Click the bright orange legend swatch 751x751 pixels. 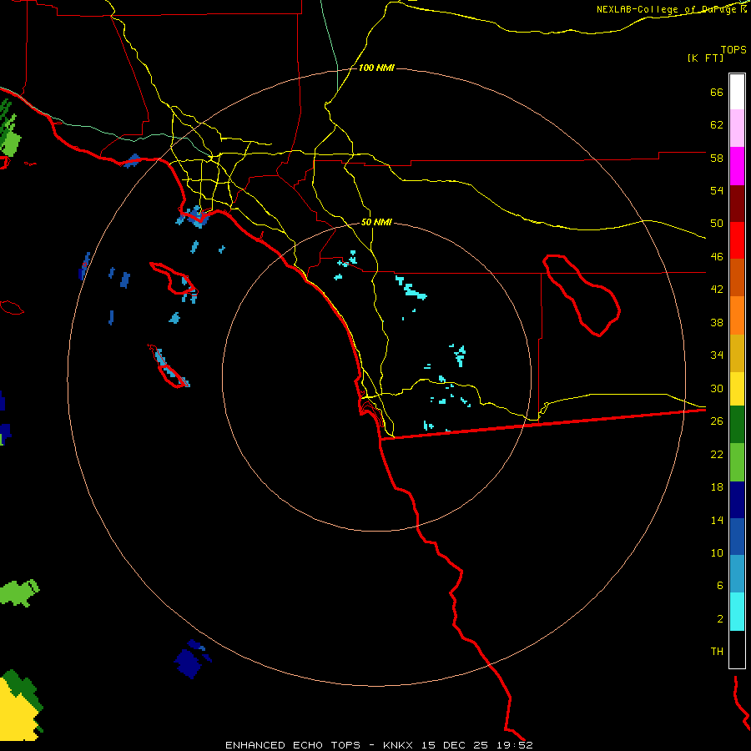click(737, 315)
